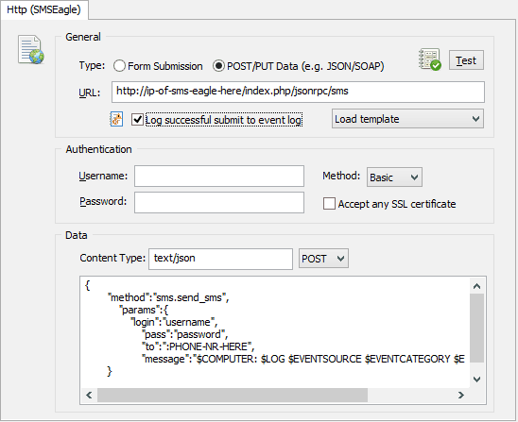Click the horizontal scrollbar thumb in data area
Viewport: 518px width, 422px height.
pyautogui.click(x=233, y=395)
